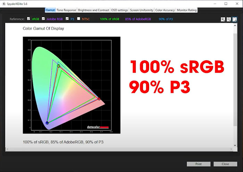Uncheck the Adobe RGB reference checkbox
The image size is (243, 172).
43,19
